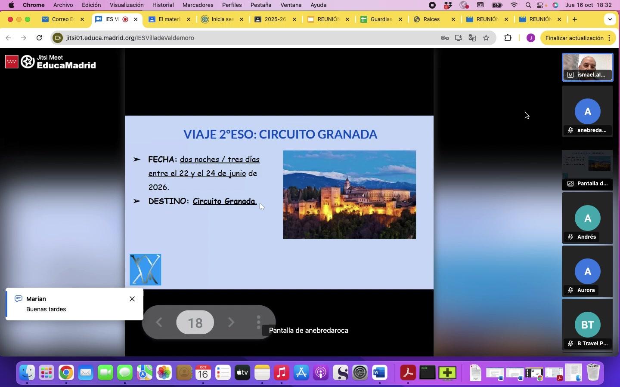Screen dimensions: 620x387
Task: Switch to the Inicia ses... tab
Action: click(223, 19)
